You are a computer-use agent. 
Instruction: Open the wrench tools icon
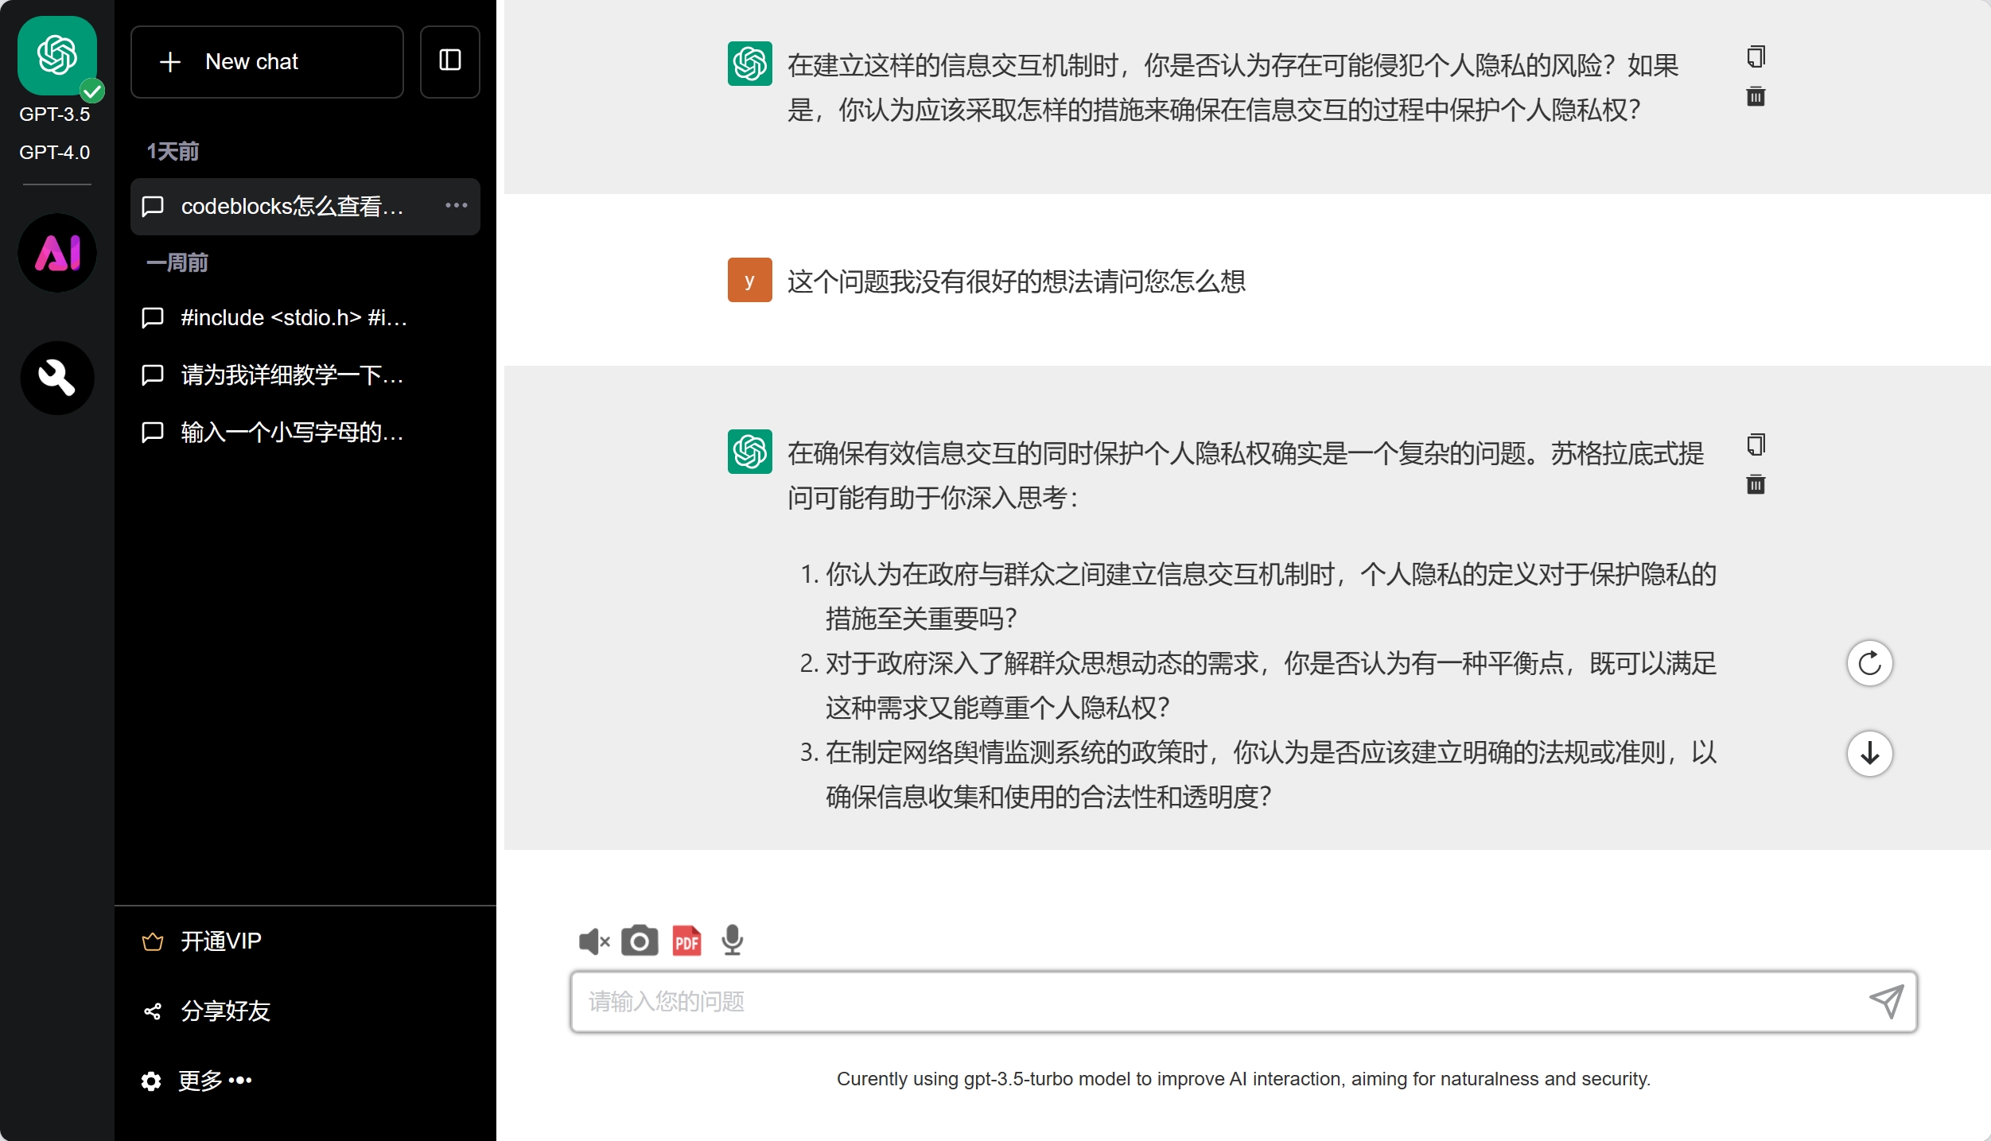[57, 378]
